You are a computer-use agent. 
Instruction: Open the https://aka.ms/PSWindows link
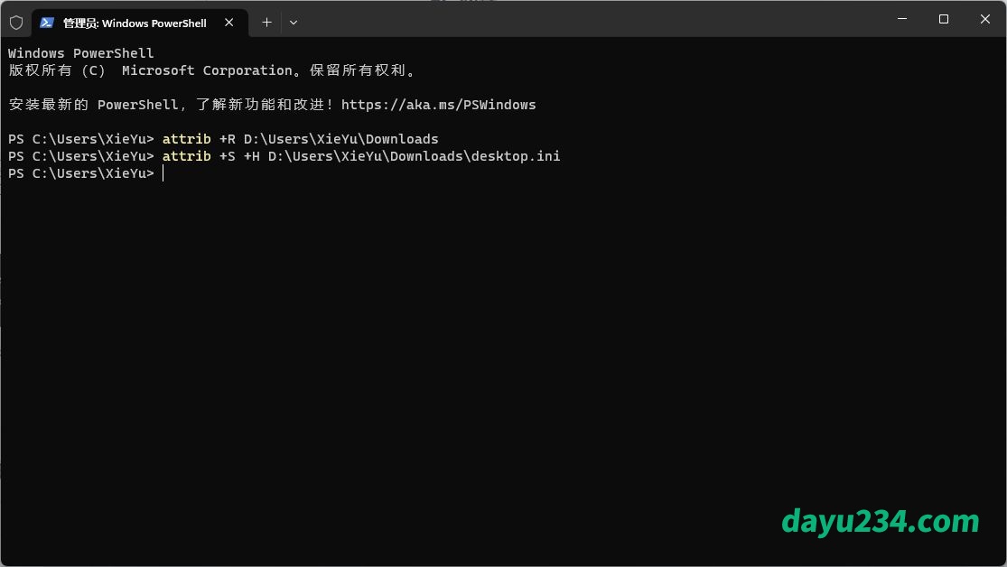coord(438,105)
